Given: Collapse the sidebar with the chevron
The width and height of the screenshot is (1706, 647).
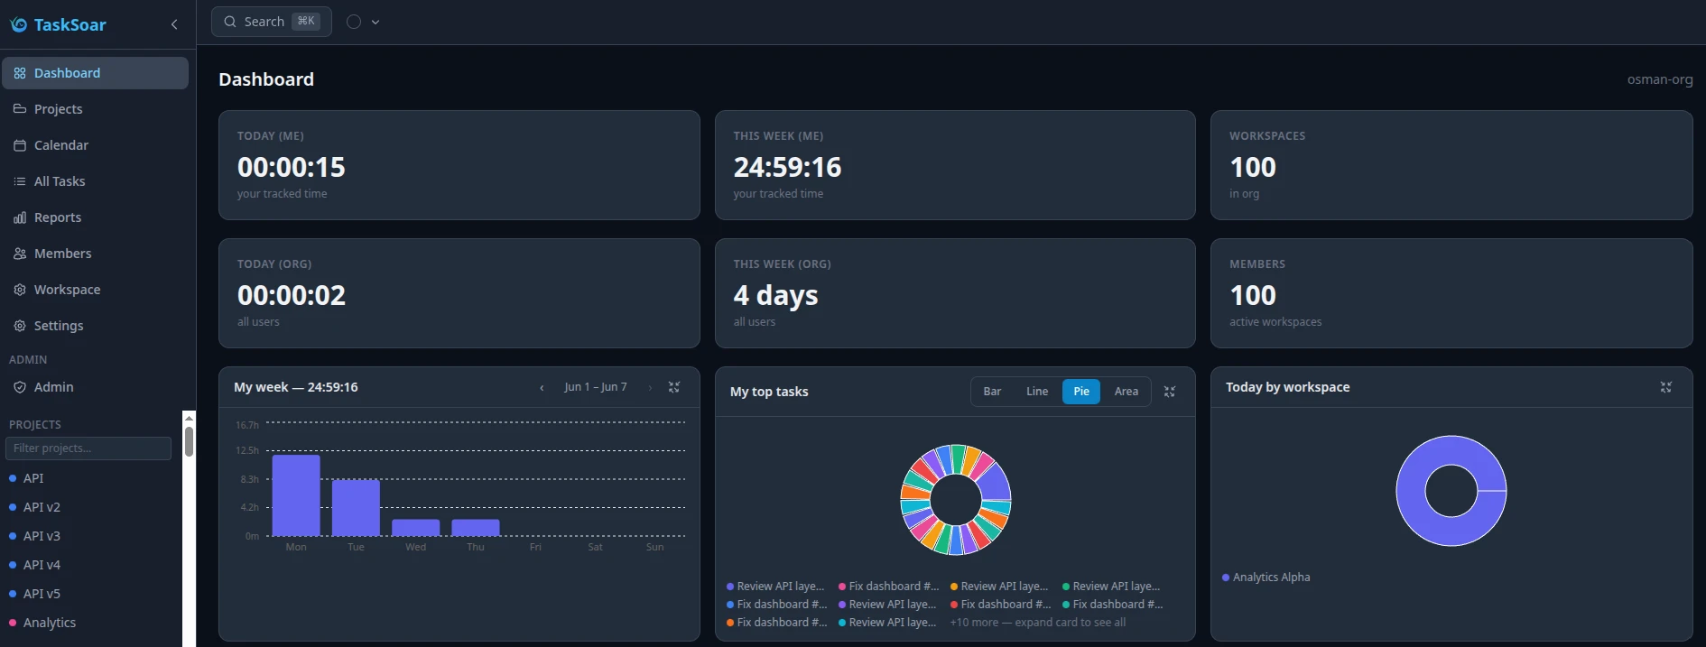Looking at the screenshot, I should point(174,24).
